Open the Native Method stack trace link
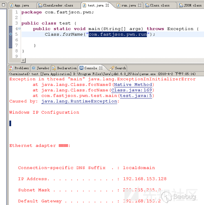Viewport: 204px width, 205px height. (x=133, y=84)
